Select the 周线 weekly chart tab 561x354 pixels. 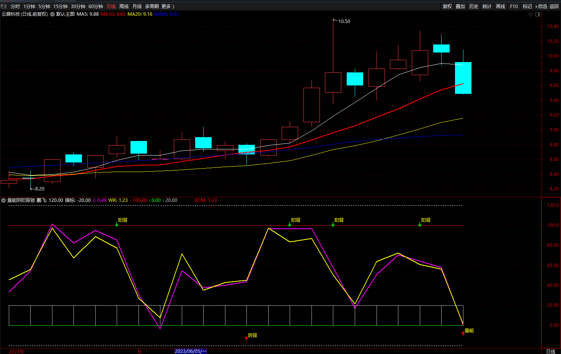tap(124, 7)
